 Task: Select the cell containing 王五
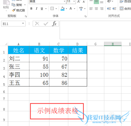pos(19,82)
